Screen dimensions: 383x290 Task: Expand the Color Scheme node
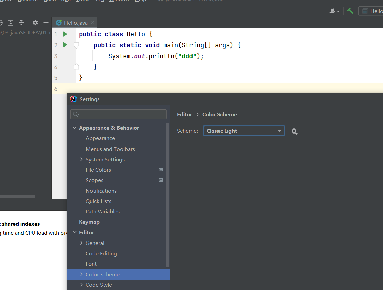[81, 274]
